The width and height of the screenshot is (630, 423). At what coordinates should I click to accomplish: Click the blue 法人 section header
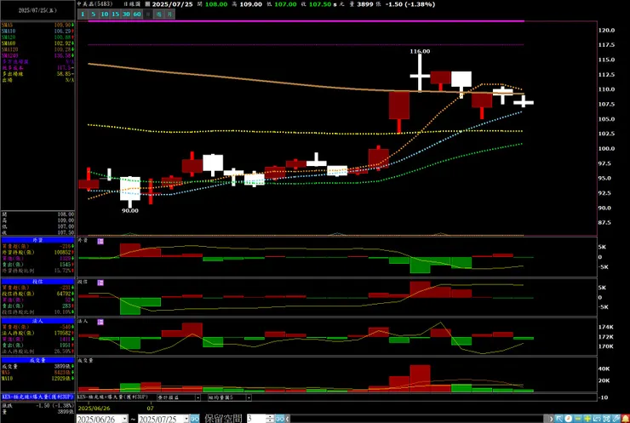coord(37,321)
